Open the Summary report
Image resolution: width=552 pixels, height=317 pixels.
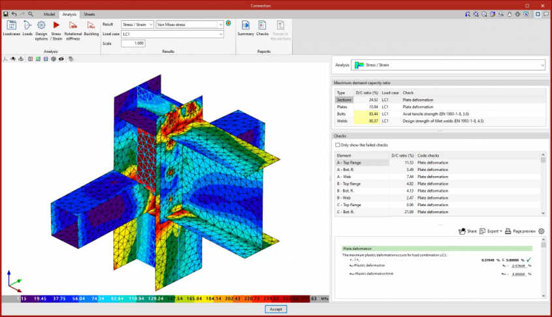tap(246, 28)
